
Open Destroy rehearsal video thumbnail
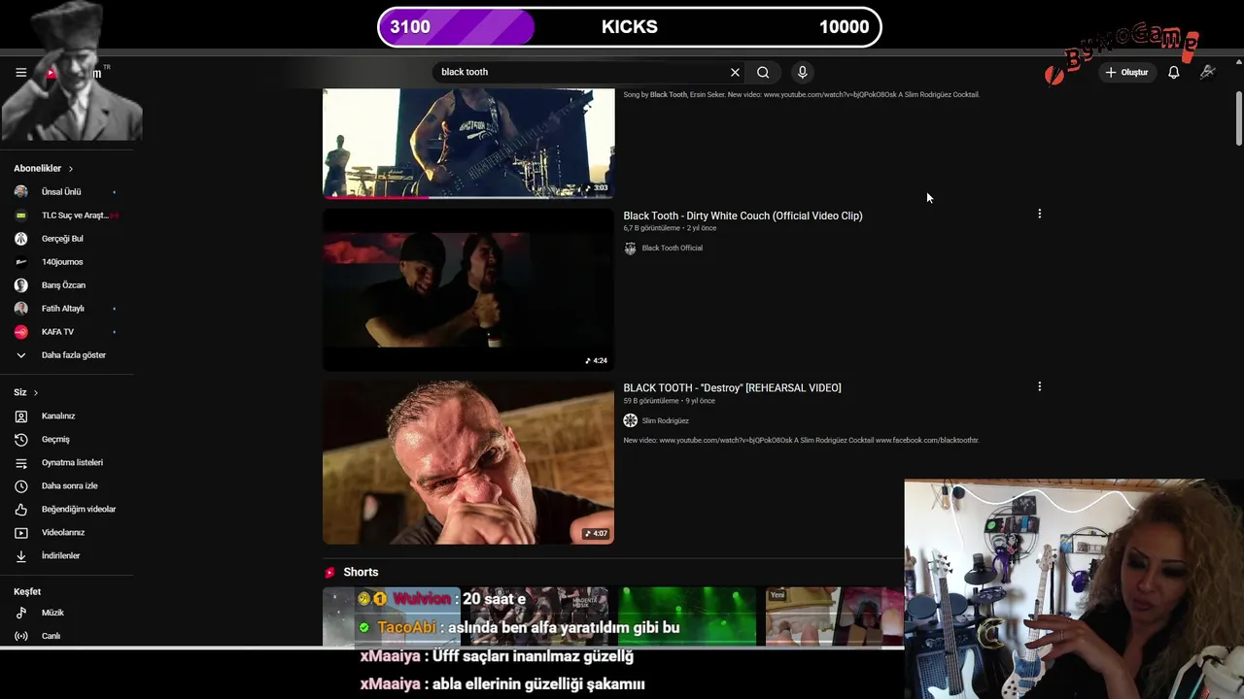click(x=468, y=462)
